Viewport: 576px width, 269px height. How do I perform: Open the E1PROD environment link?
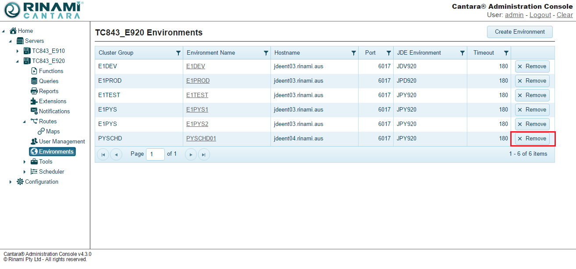pyautogui.click(x=198, y=81)
